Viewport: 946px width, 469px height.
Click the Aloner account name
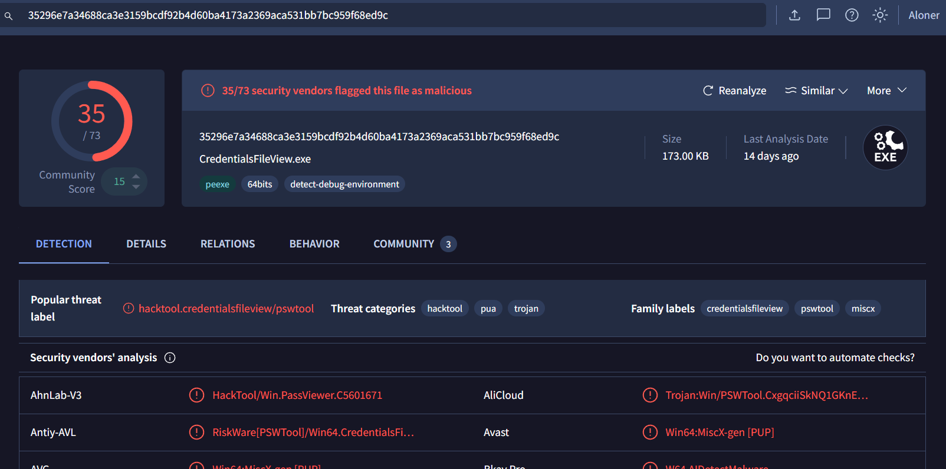(x=923, y=15)
